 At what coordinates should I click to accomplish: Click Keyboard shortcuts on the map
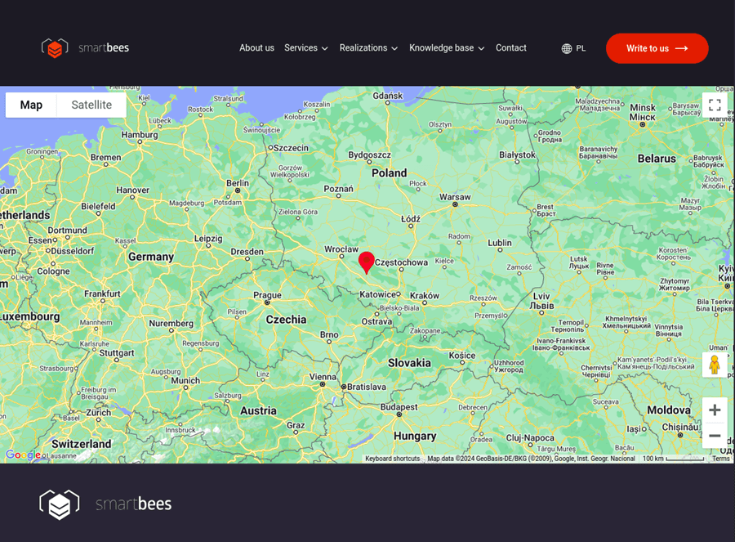coord(392,459)
